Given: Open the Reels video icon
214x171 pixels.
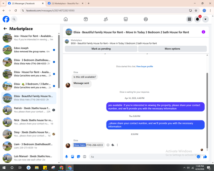Looking at the screenshot, I should click(86, 19).
